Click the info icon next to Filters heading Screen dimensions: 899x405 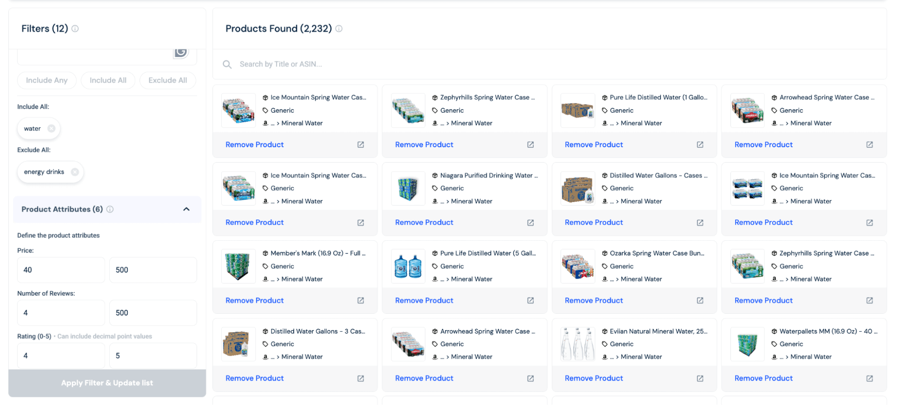point(75,28)
